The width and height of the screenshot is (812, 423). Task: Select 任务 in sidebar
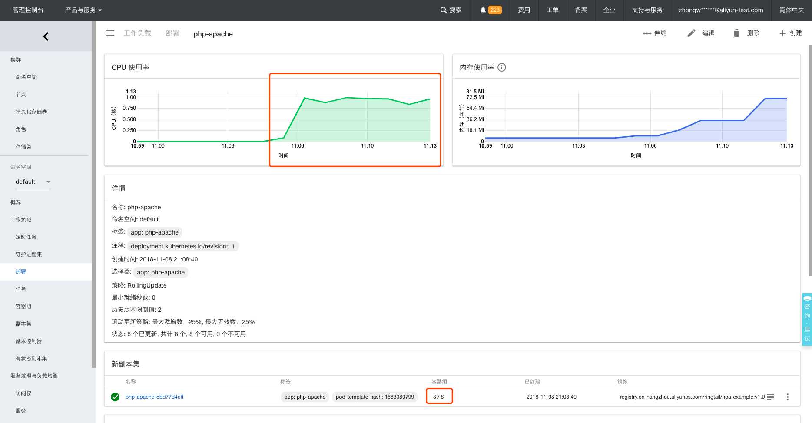coord(21,289)
